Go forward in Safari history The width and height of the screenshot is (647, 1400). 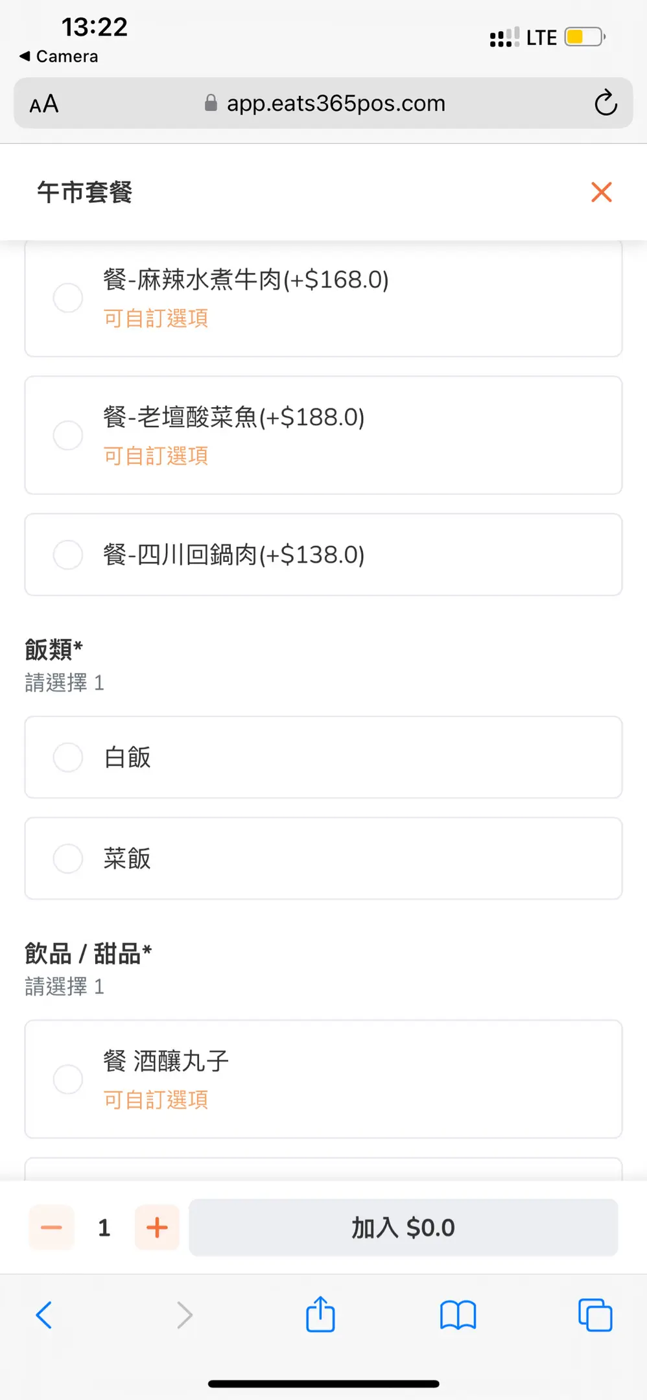[x=185, y=1315]
